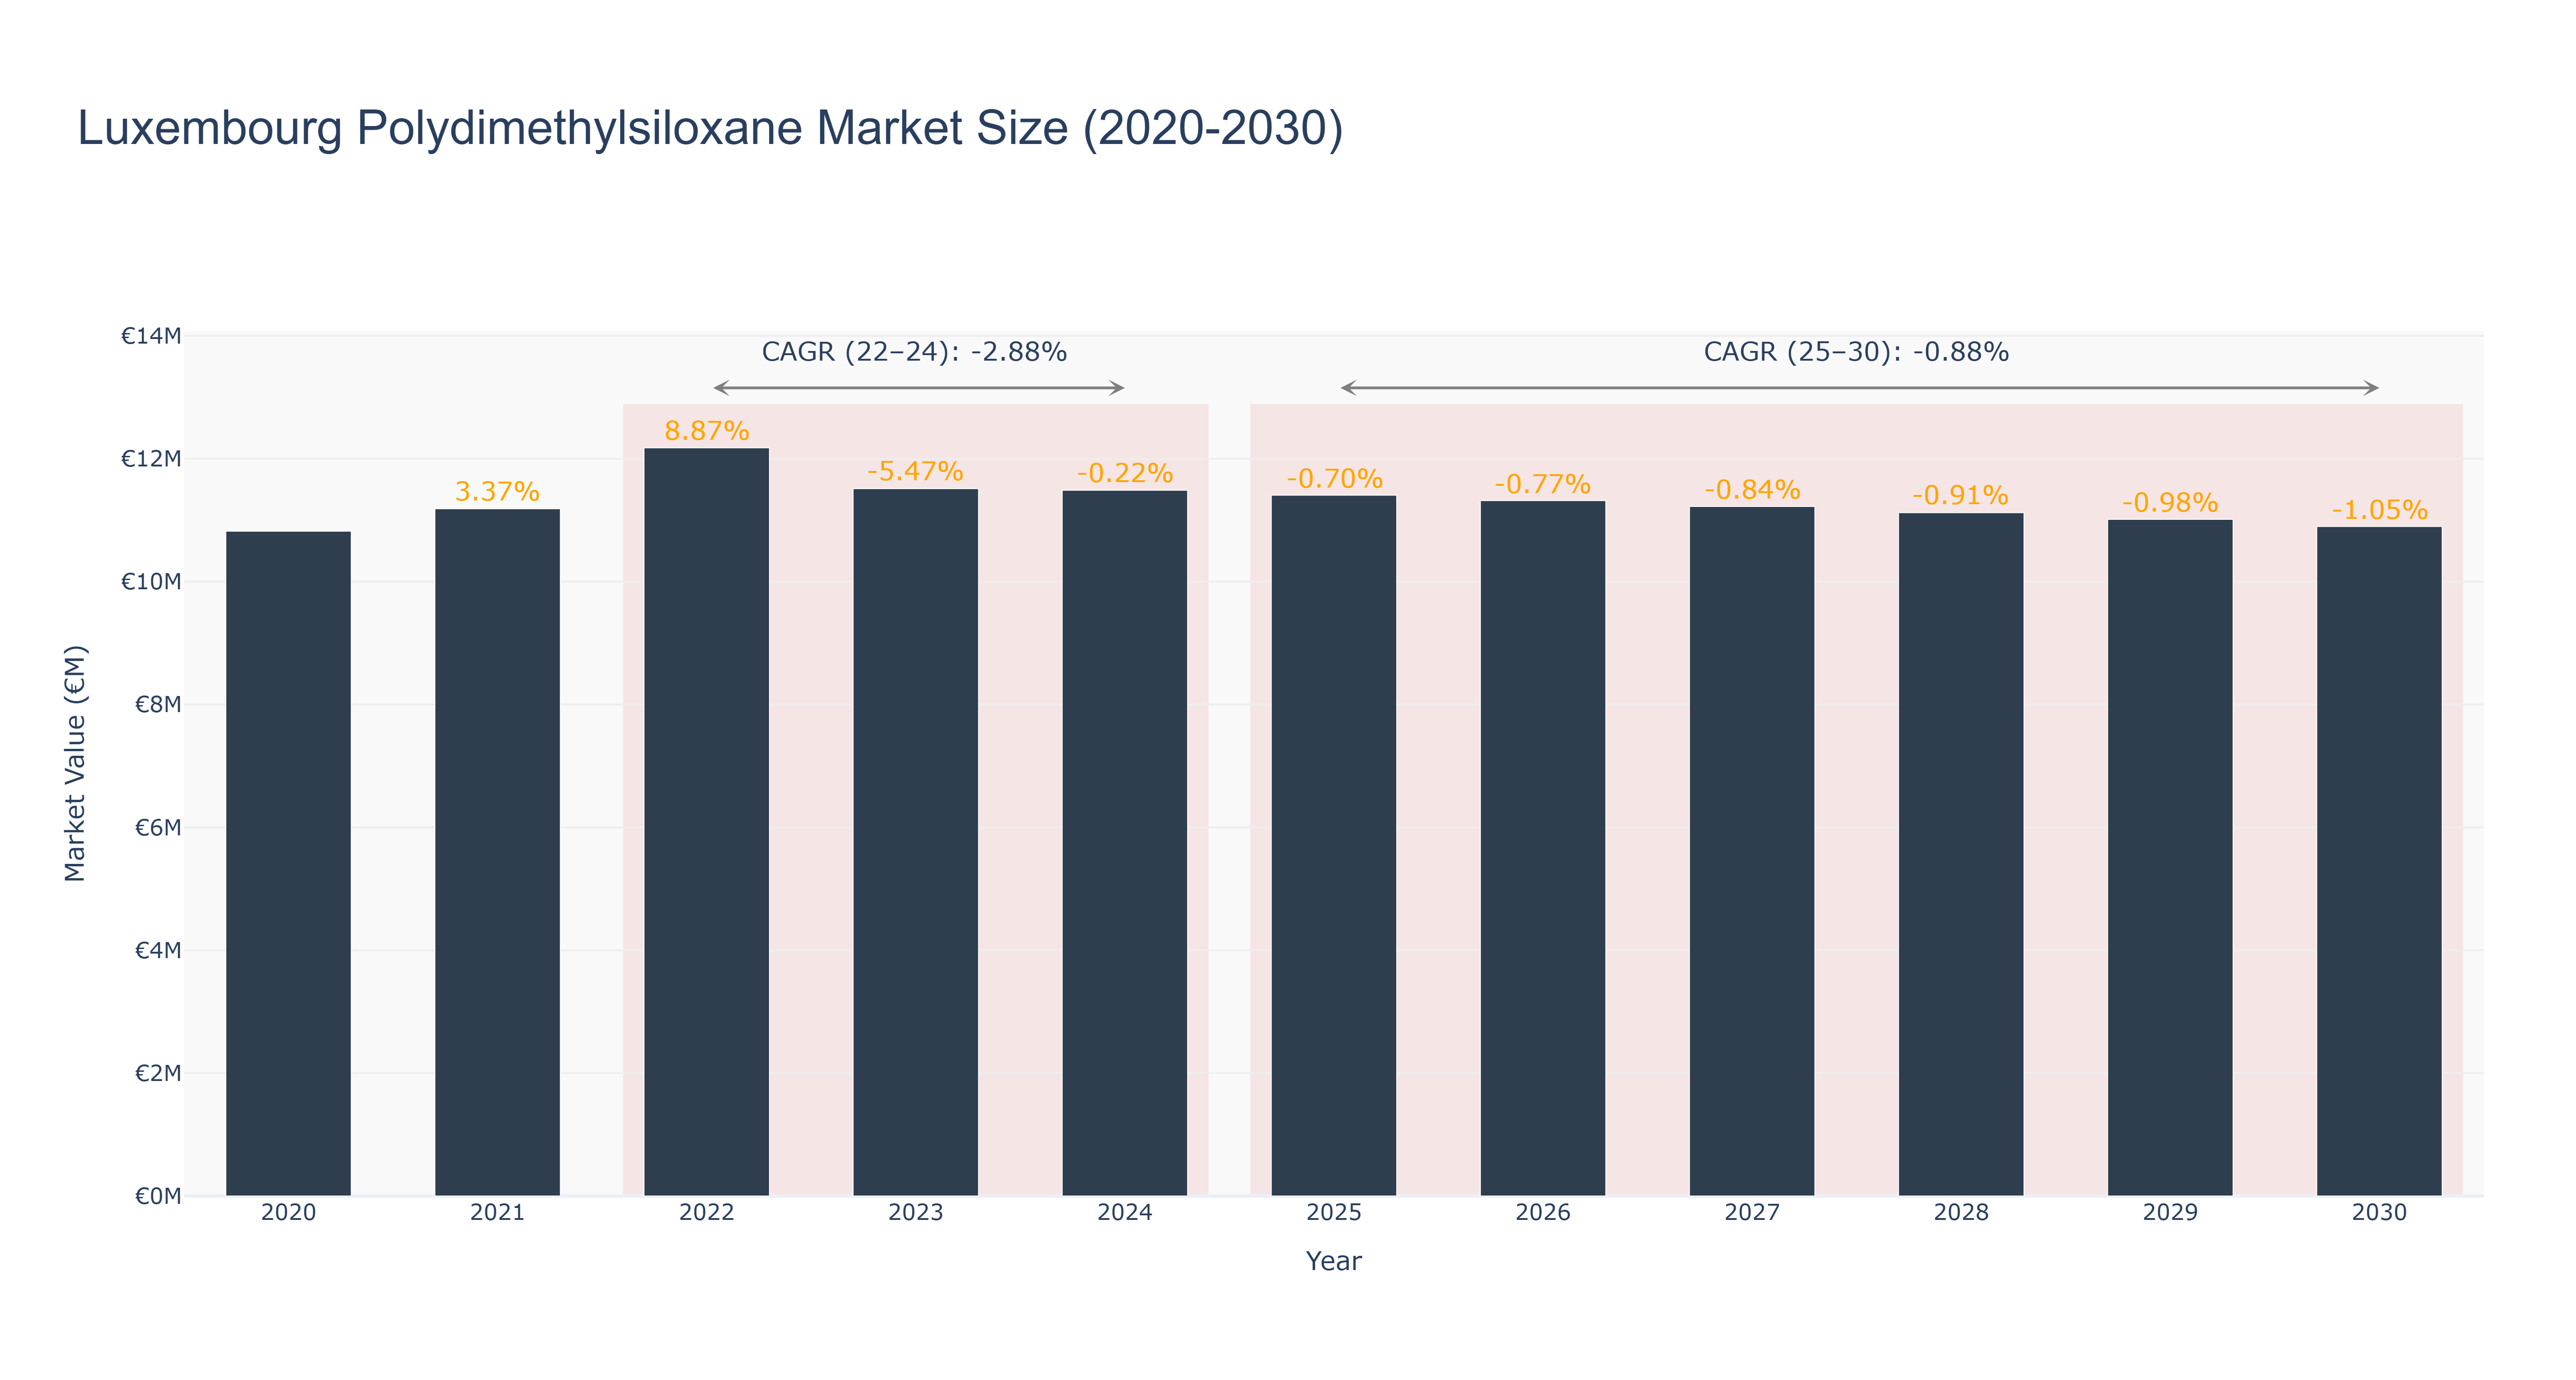Click the €0M y-axis tick label
This screenshot has height=1380, width=2576.
[158, 1196]
